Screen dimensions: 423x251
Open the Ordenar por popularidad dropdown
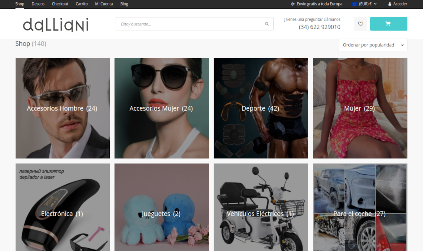pos(373,45)
